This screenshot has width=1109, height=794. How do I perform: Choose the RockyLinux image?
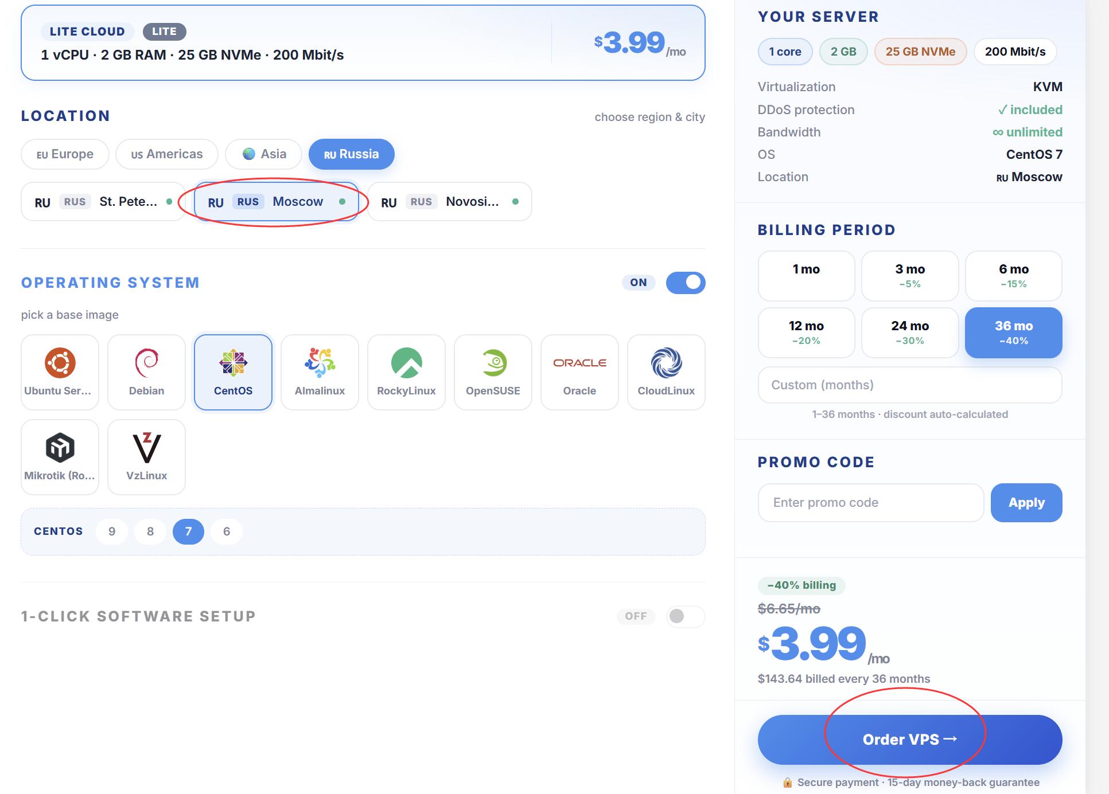(406, 372)
